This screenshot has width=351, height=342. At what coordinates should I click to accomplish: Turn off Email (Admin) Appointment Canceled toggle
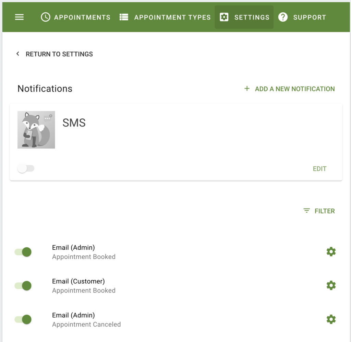click(x=23, y=319)
